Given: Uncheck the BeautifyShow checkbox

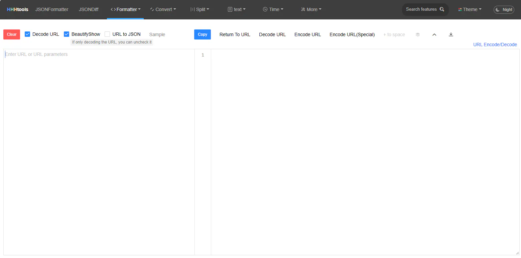Looking at the screenshot, I should [x=67, y=34].
